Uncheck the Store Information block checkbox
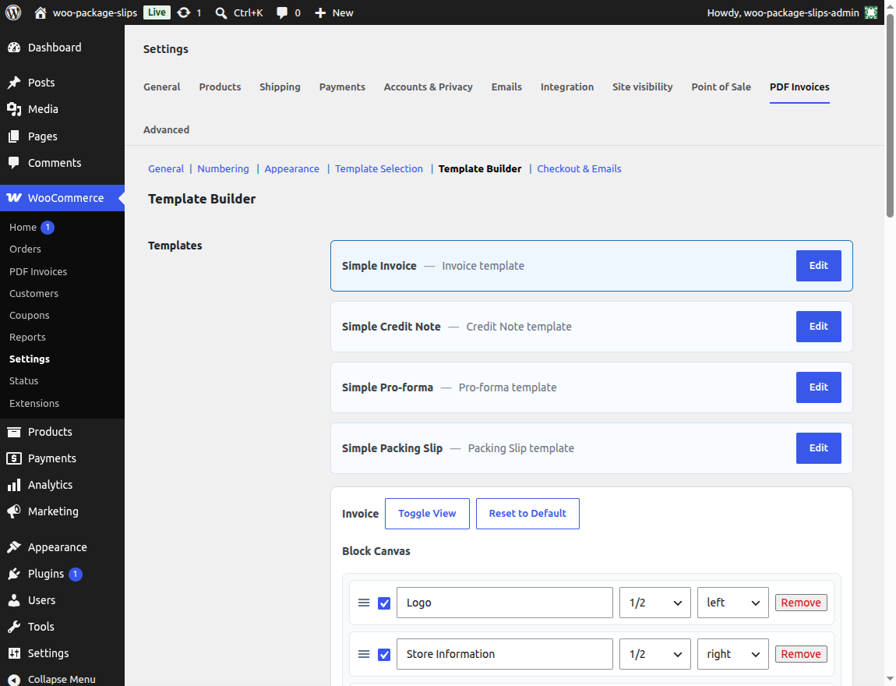The height and width of the screenshot is (686, 896). point(384,655)
